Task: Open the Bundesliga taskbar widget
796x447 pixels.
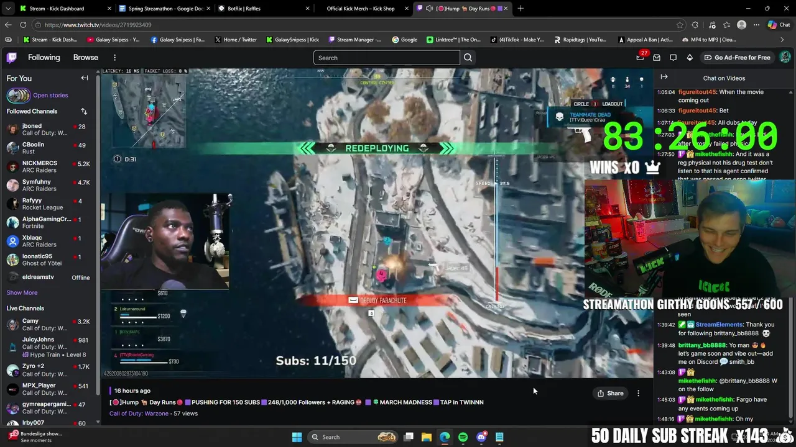Action: pos(35,437)
